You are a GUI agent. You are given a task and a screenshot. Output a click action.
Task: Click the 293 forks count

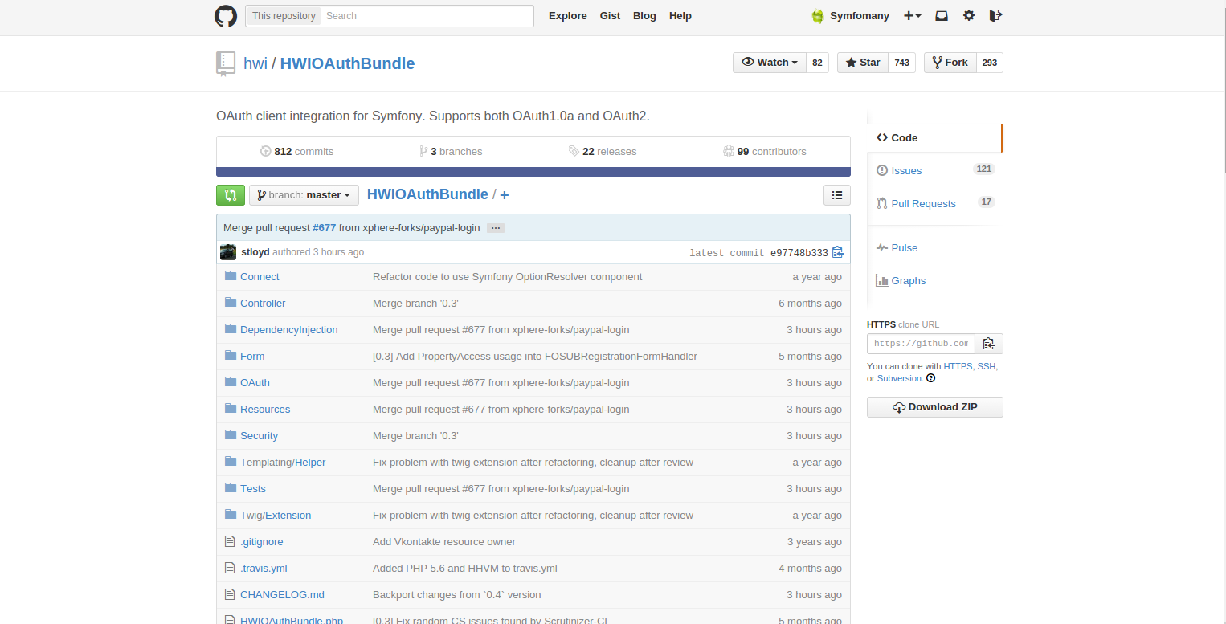[x=989, y=63]
